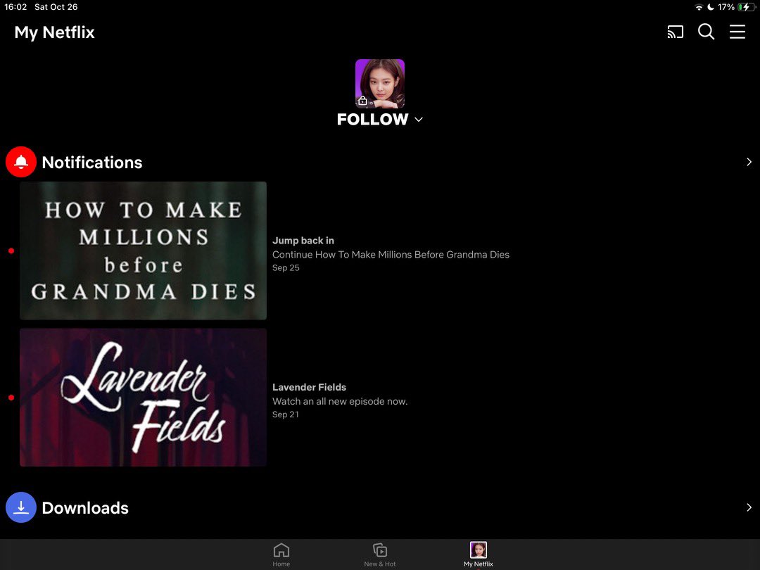
Task: Select the My Netflix tab
Action: [x=479, y=555]
